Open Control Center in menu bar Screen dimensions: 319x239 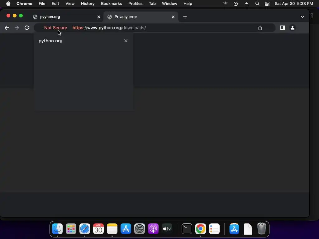(267, 4)
